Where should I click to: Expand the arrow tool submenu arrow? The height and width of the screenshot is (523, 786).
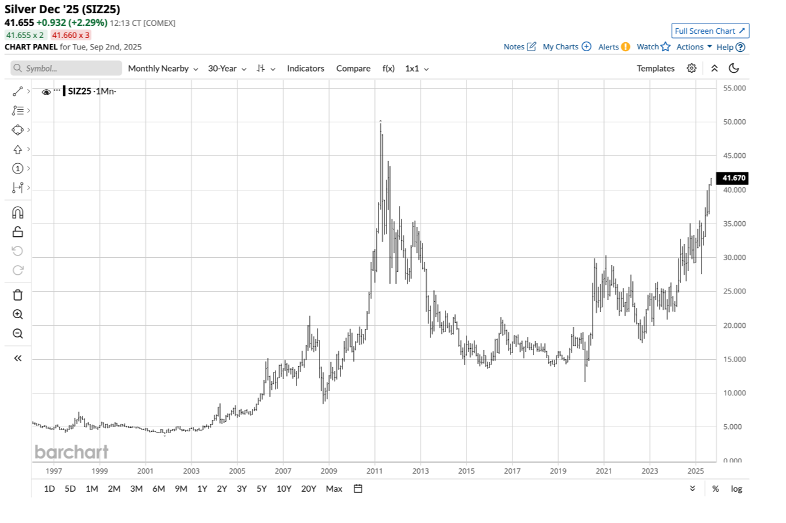coord(28,149)
